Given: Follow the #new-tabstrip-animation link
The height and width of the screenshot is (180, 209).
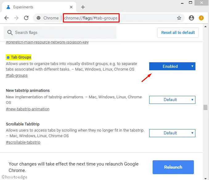Looking at the screenshot, I should (28, 109).
